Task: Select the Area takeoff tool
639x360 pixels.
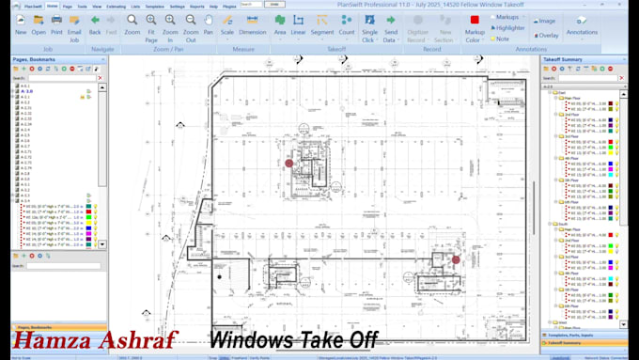Action: point(280,20)
